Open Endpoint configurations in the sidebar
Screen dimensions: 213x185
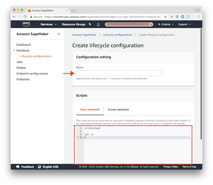click(x=32, y=73)
